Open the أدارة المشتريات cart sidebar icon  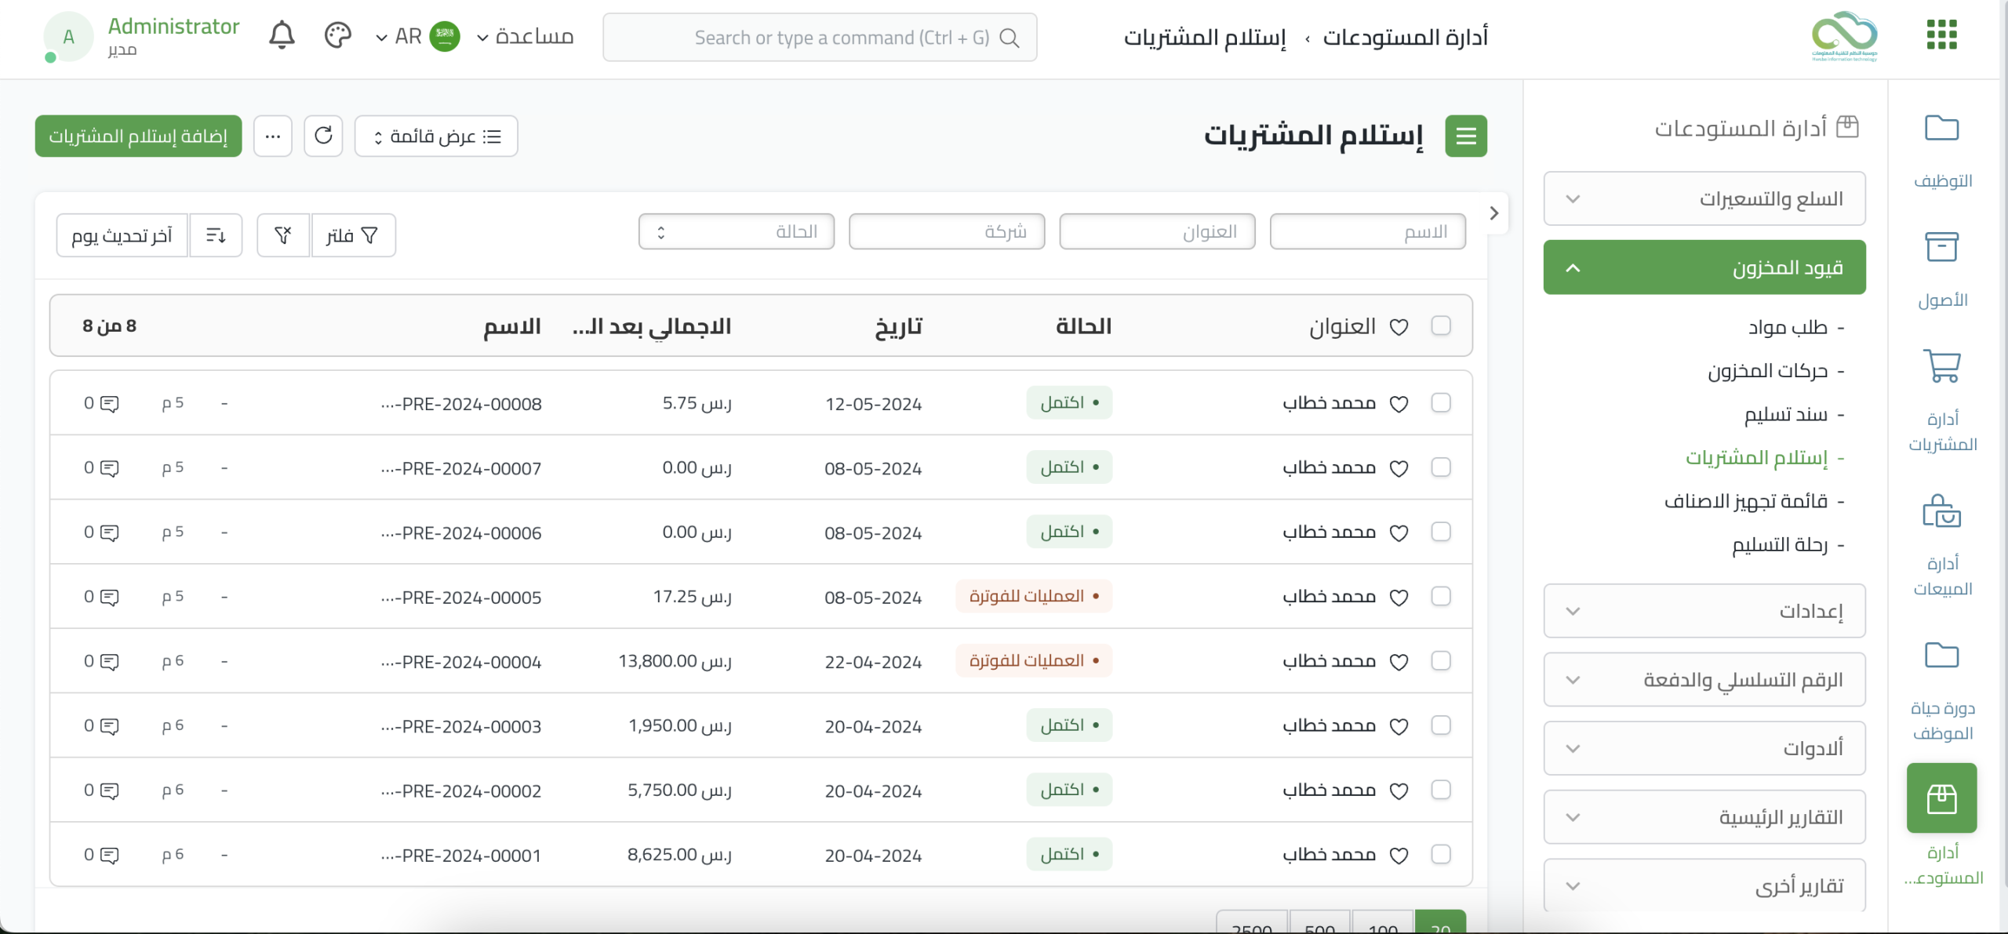1941,366
